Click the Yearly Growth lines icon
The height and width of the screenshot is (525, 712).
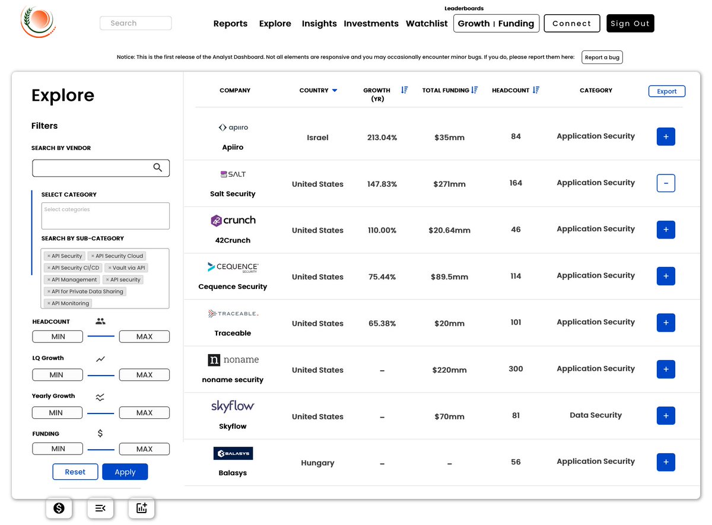(x=100, y=397)
